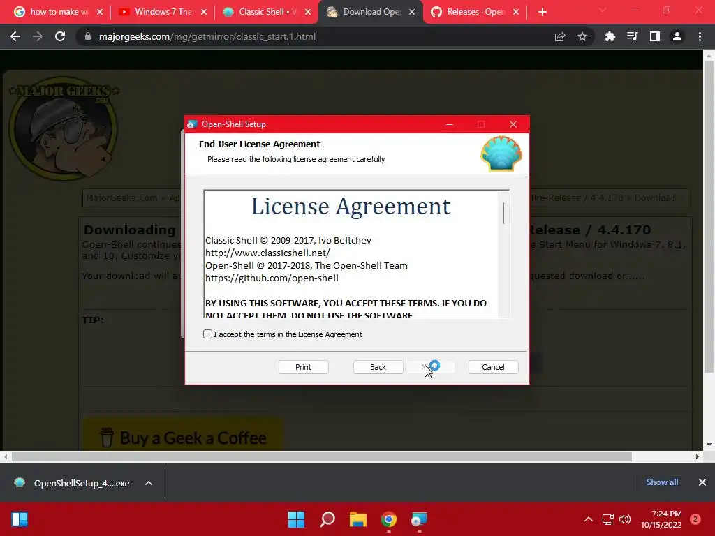The height and width of the screenshot is (536, 715).
Task: Click inside the License Agreement text box
Action: (351, 254)
